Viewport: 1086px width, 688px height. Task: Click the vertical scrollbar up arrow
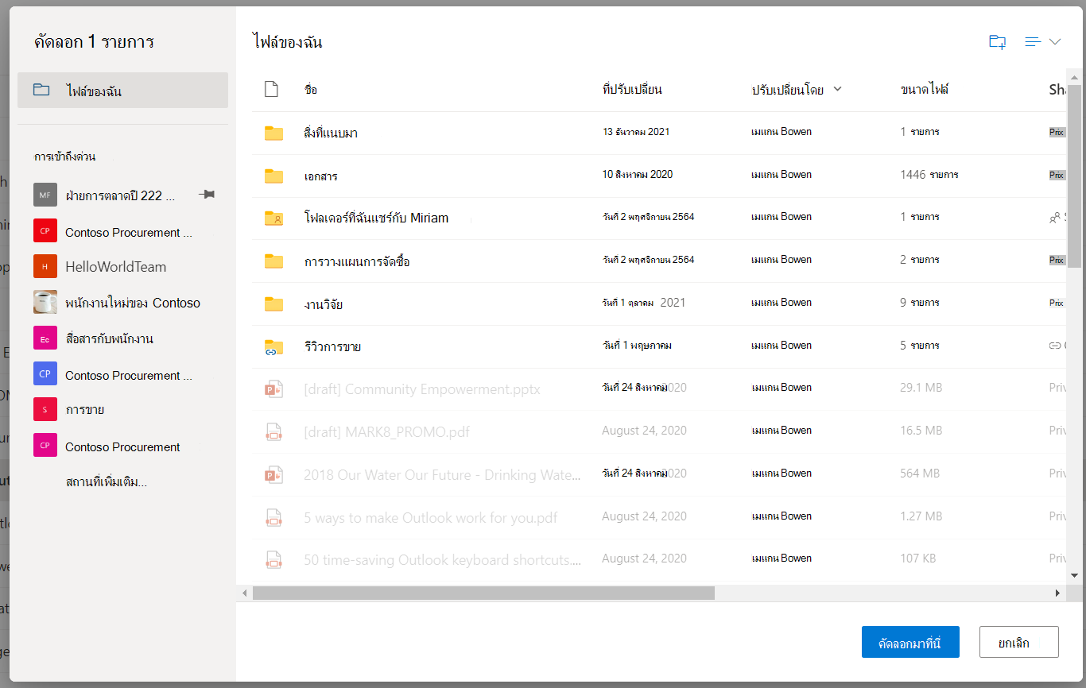pyautogui.click(x=1074, y=78)
